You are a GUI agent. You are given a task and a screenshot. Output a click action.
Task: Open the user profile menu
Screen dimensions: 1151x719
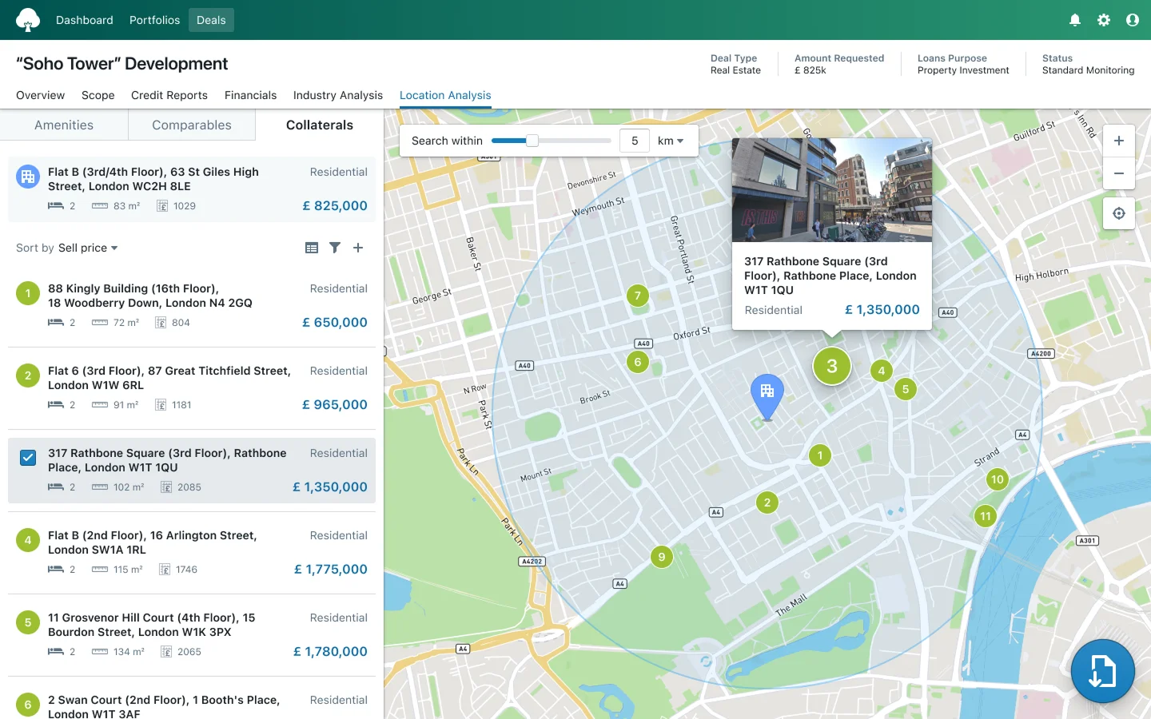coord(1133,20)
